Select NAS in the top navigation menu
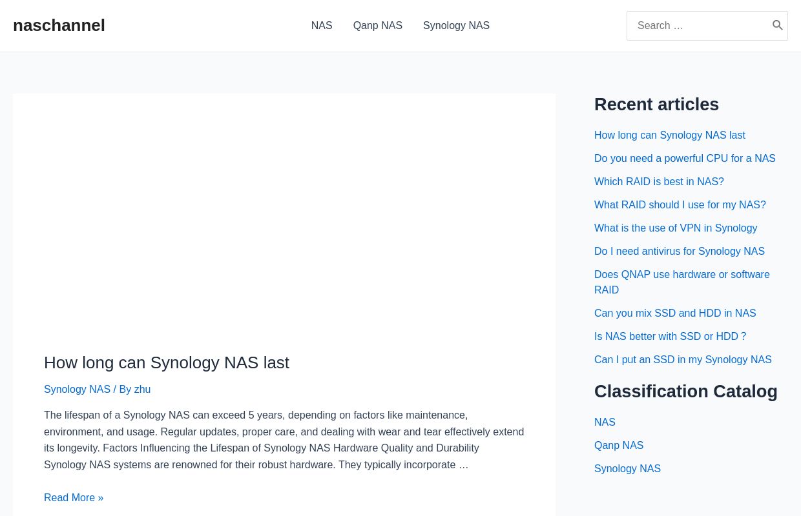Screen dimensions: 801x516 point(322,26)
